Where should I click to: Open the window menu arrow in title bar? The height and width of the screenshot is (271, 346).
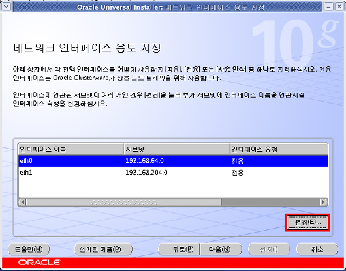pyautogui.click(x=6, y=7)
